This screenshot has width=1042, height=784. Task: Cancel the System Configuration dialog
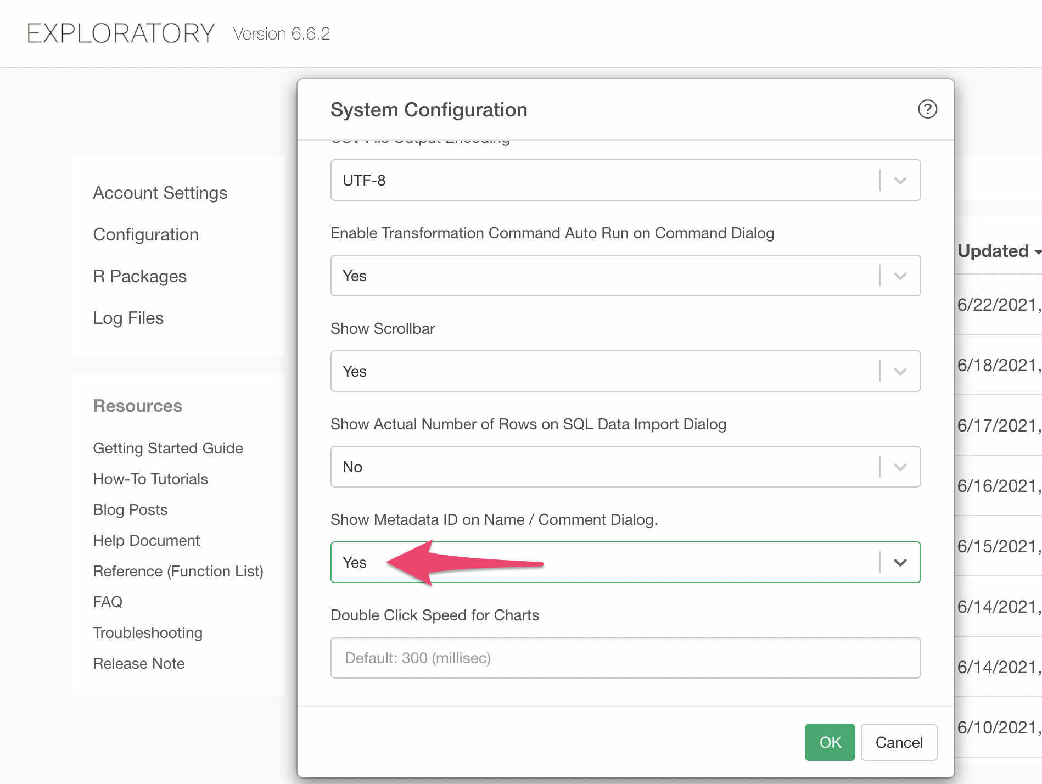point(898,742)
